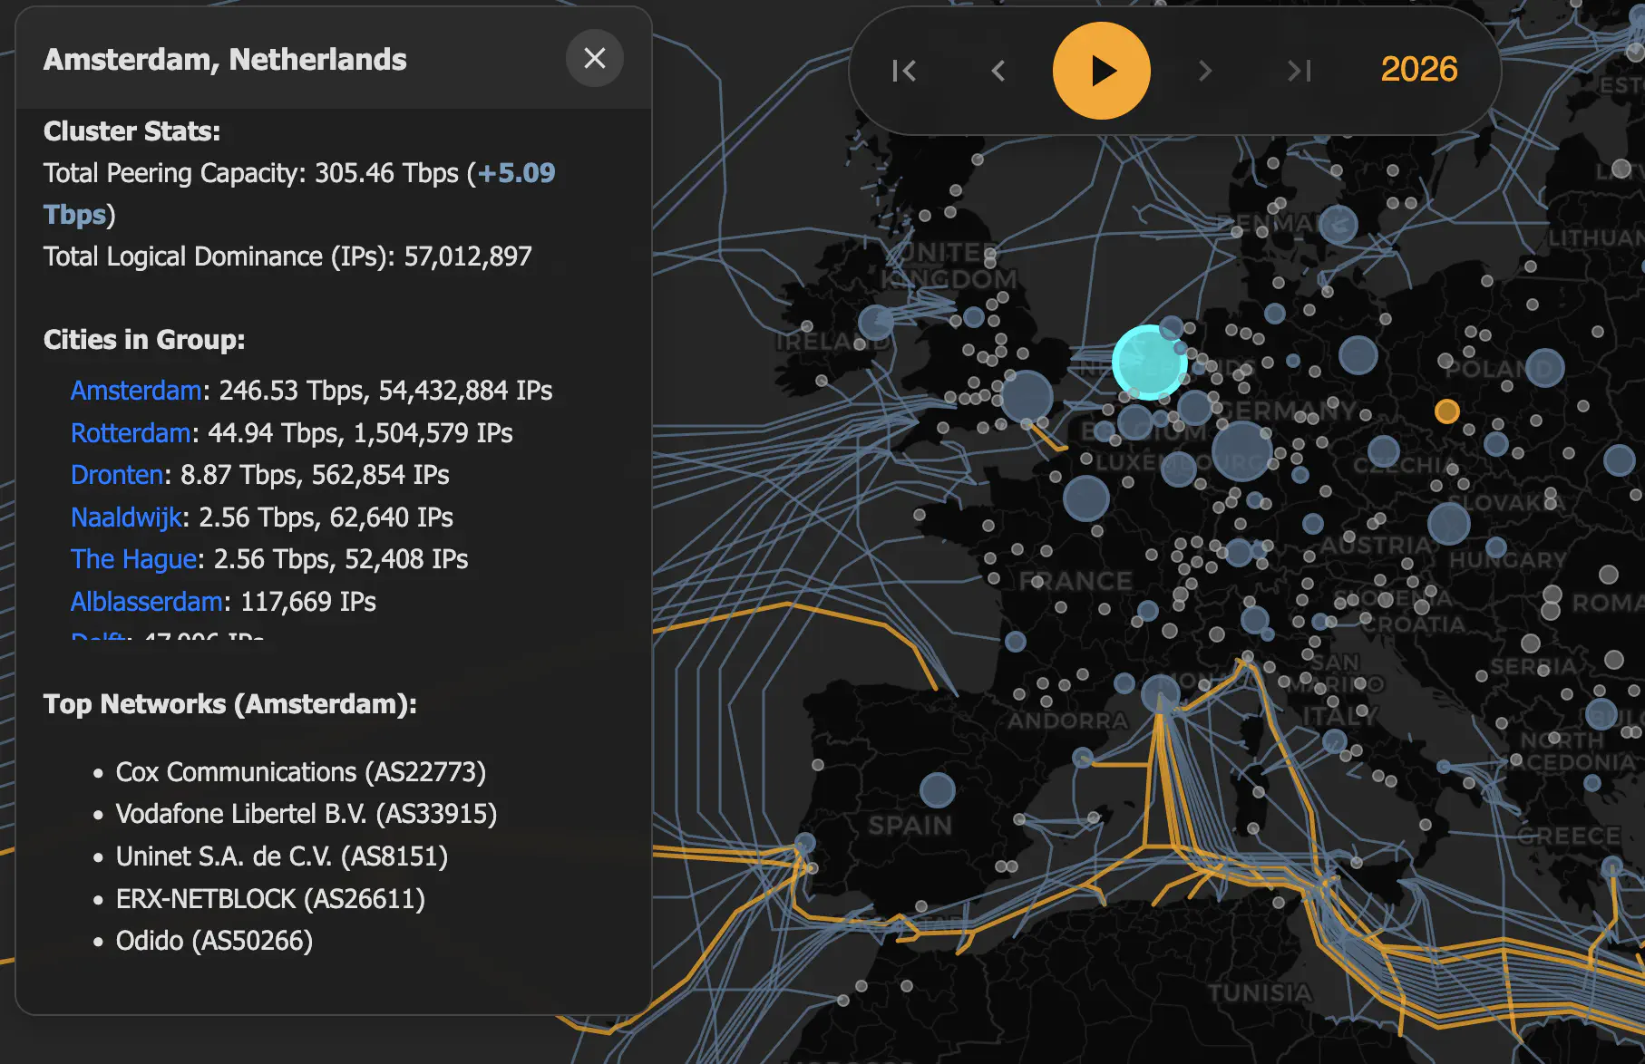Select the large bubble over Spain
Image resolution: width=1645 pixels, height=1064 pixels.
[x=937, y=790]
